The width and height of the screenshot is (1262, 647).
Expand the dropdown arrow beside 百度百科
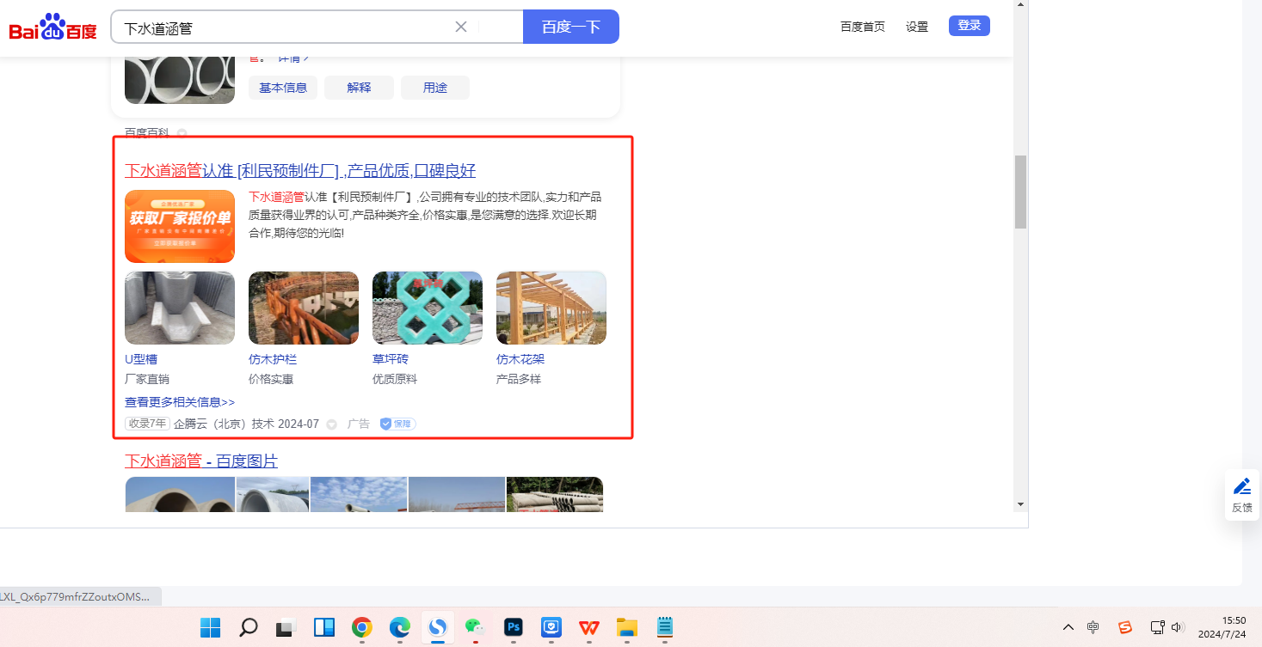click(182, 133)
